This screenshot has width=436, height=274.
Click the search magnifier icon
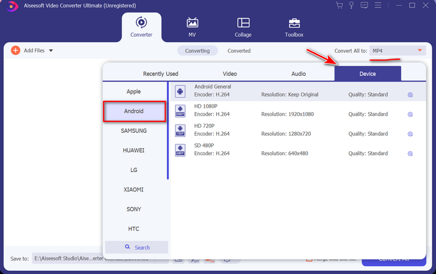tap(127, 247)
